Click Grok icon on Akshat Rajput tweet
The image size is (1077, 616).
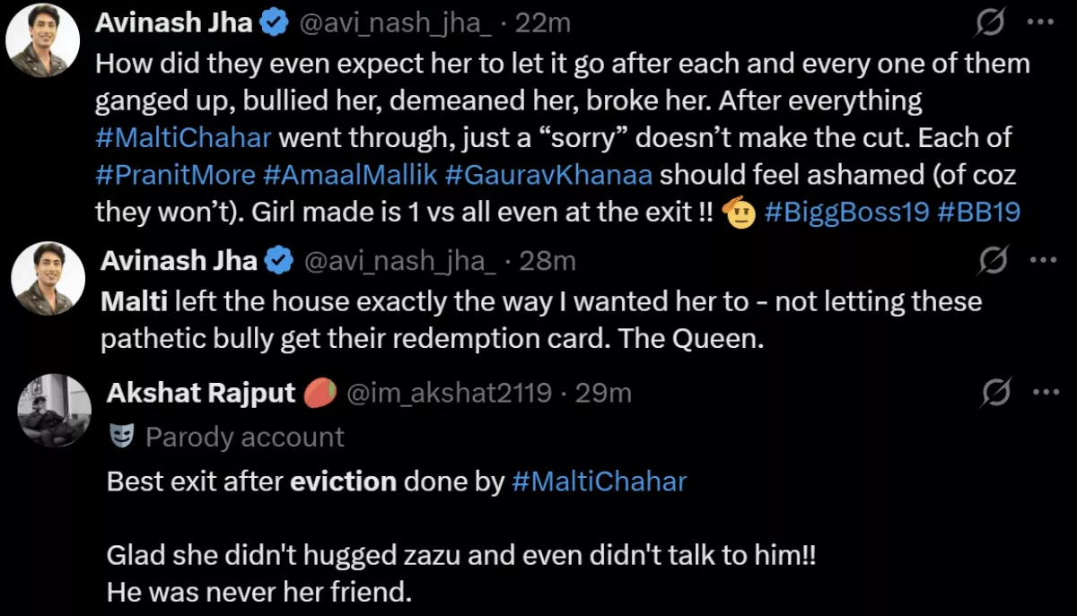point(995,393)
